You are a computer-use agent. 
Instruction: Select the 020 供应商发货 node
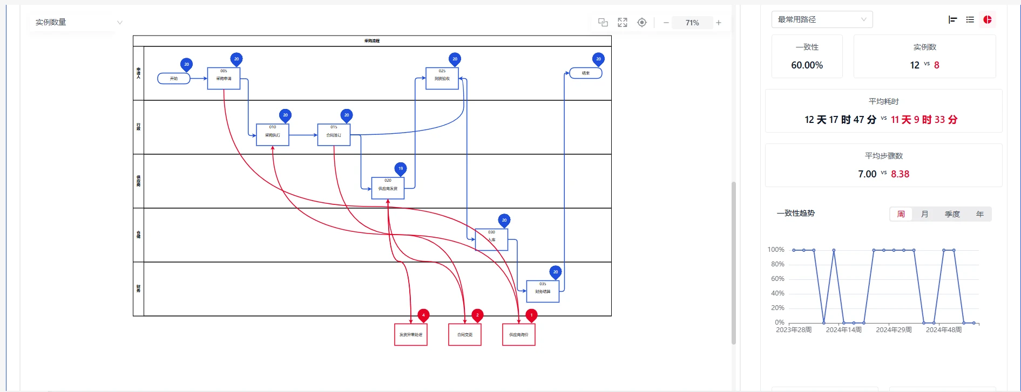(x=388, y=188)
